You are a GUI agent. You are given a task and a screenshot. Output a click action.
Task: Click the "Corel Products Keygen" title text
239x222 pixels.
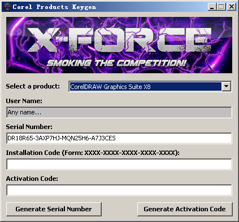[x=54, y=7]
